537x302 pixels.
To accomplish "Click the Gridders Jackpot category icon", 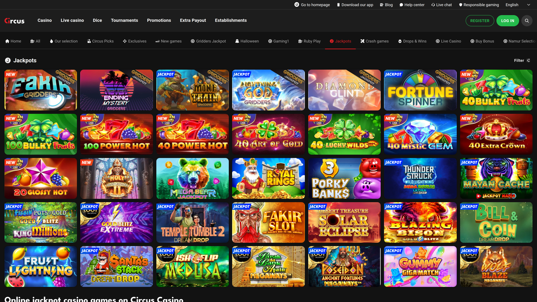I will 192,41.
